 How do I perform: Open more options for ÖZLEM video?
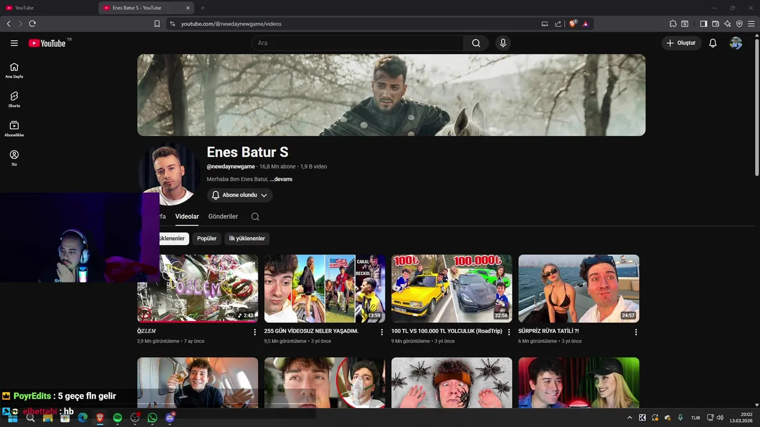coord(255,332)
